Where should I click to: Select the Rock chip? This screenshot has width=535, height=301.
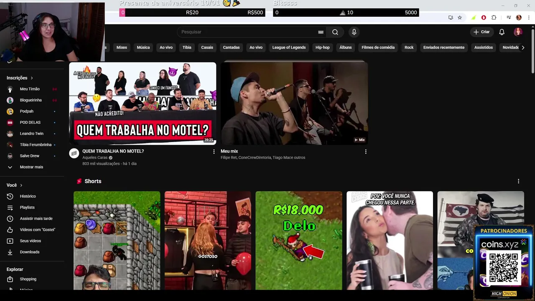click(409, 47)
